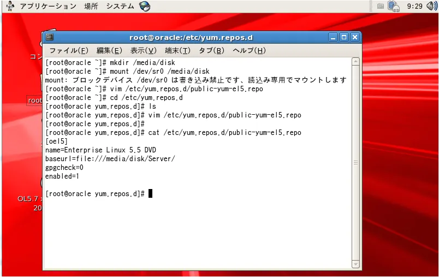The width and height of the screenshot is (439, 277).
Task: Open the terminal window menu icon
Action: coord(50,37)
